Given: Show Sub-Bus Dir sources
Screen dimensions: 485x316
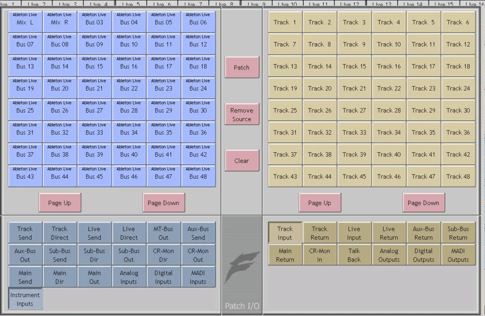Looking at the screenshot, I should pos(94,255).
